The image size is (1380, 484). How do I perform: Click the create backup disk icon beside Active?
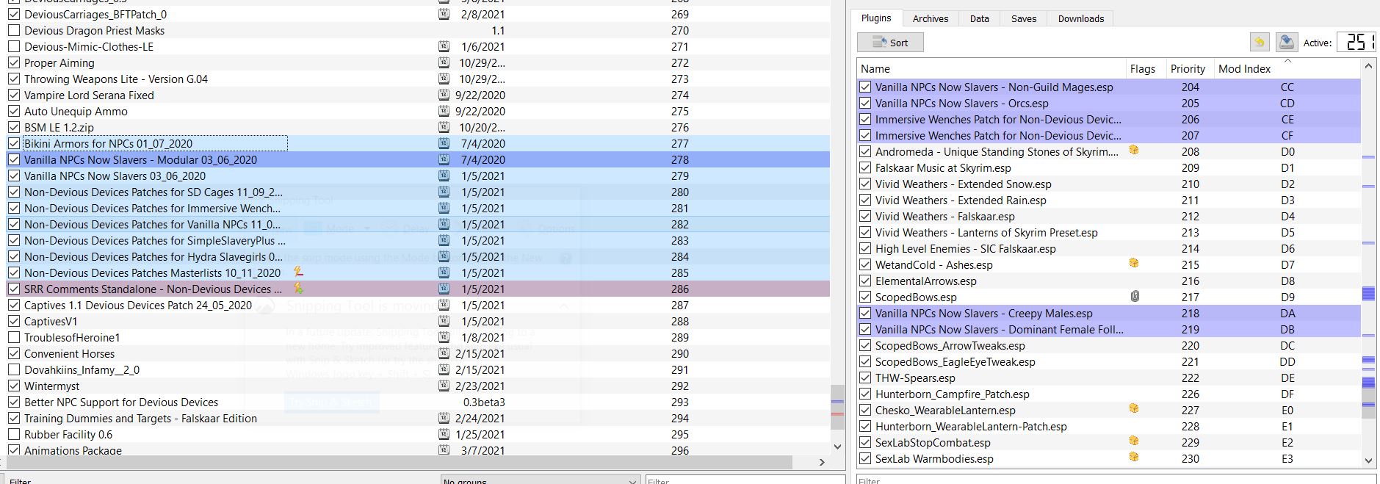(1286, 42)
